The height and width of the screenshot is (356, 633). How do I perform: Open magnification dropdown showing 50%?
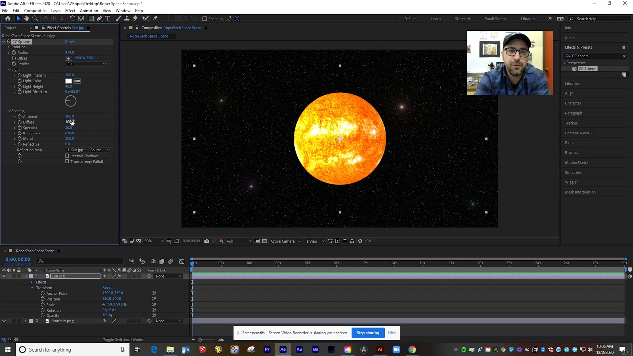[x=154, y=241]
